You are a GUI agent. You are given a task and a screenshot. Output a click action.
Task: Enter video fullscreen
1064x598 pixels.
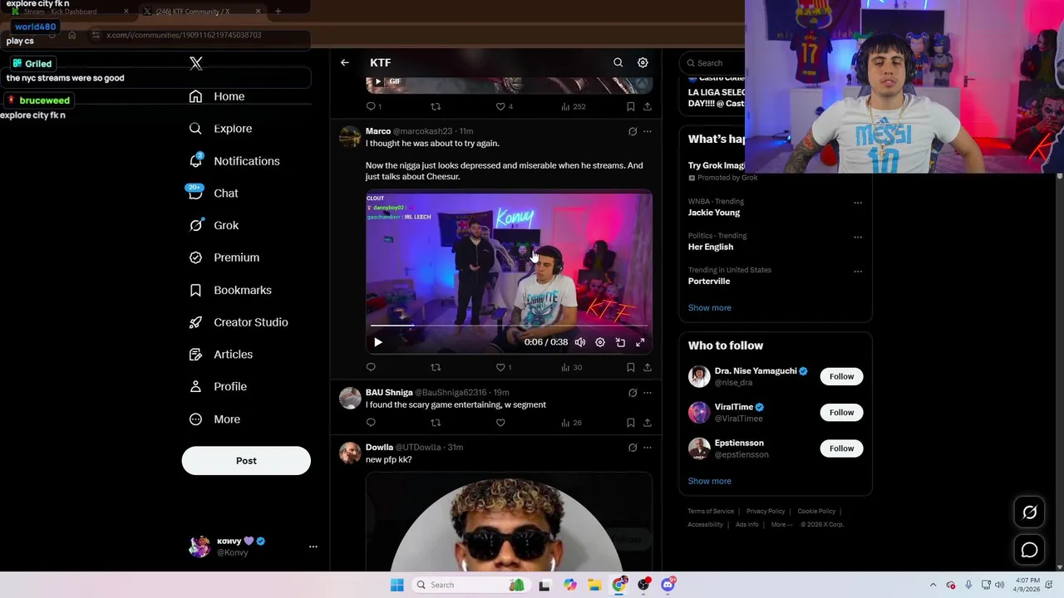point(640,342)
